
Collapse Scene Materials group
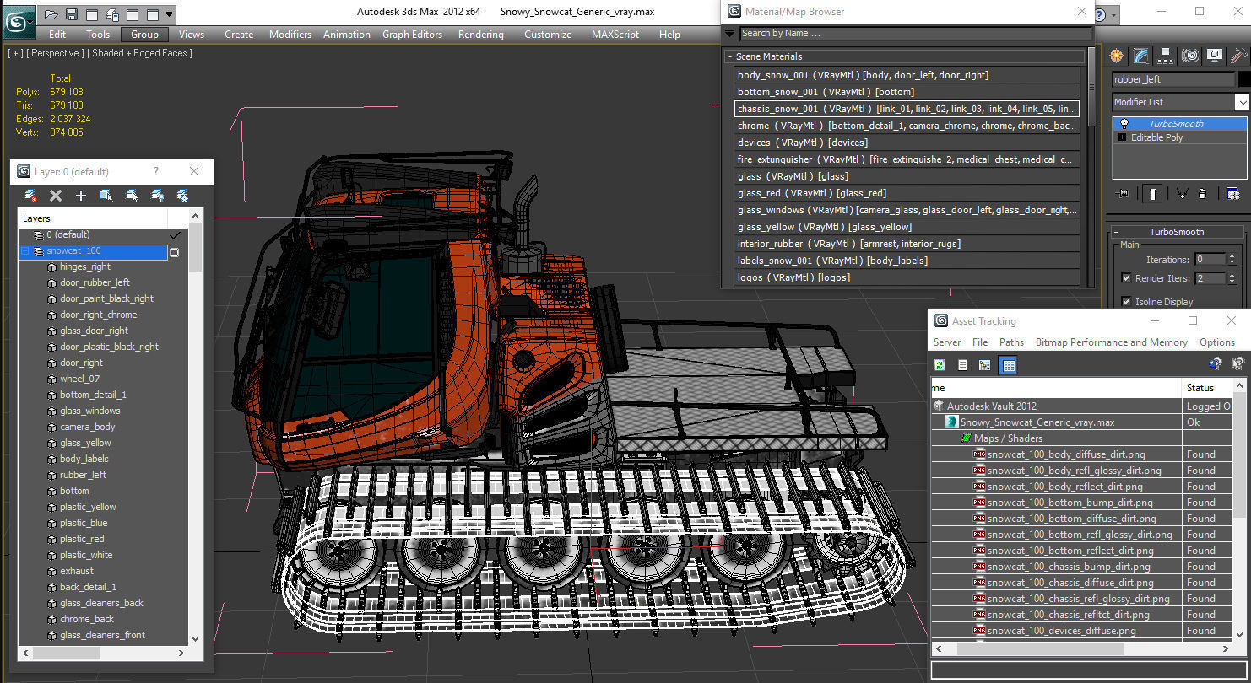coord(729,56)
